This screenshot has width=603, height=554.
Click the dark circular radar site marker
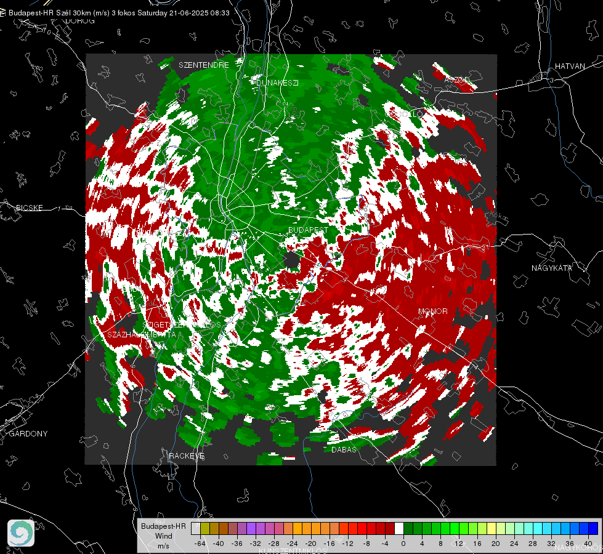coord(291,260)
